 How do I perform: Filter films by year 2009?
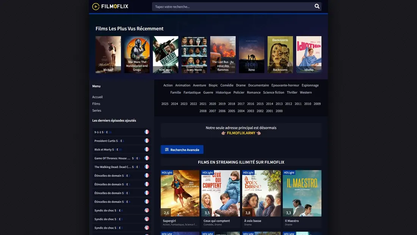pos(317,104)
